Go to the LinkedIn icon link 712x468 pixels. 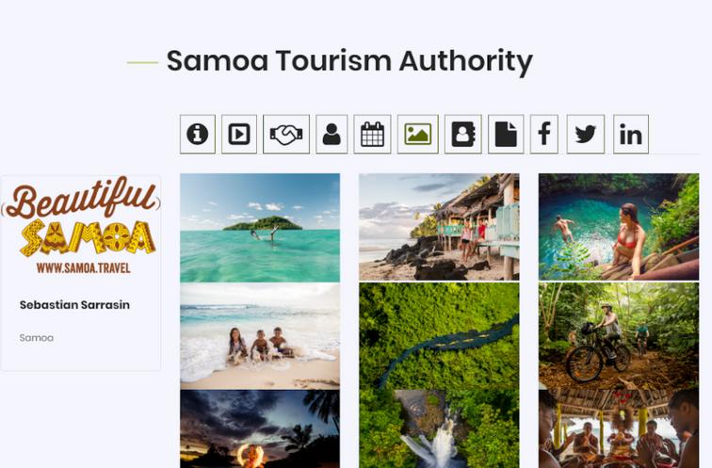coord(631,135)
